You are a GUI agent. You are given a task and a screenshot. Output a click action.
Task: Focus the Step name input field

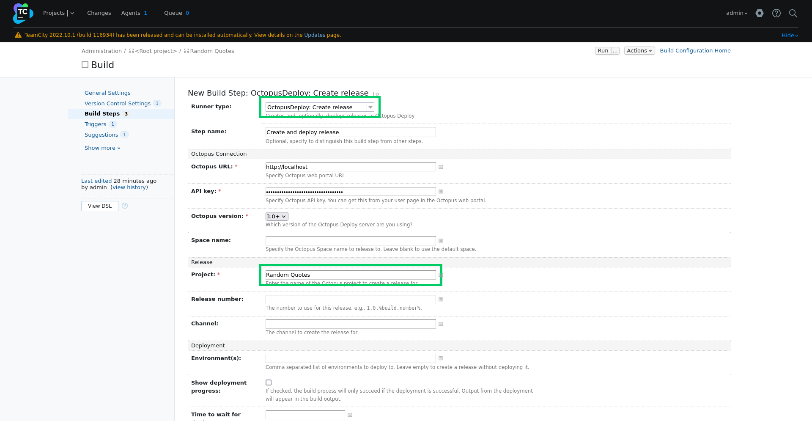pyautogui.click(x=351, y=132)
